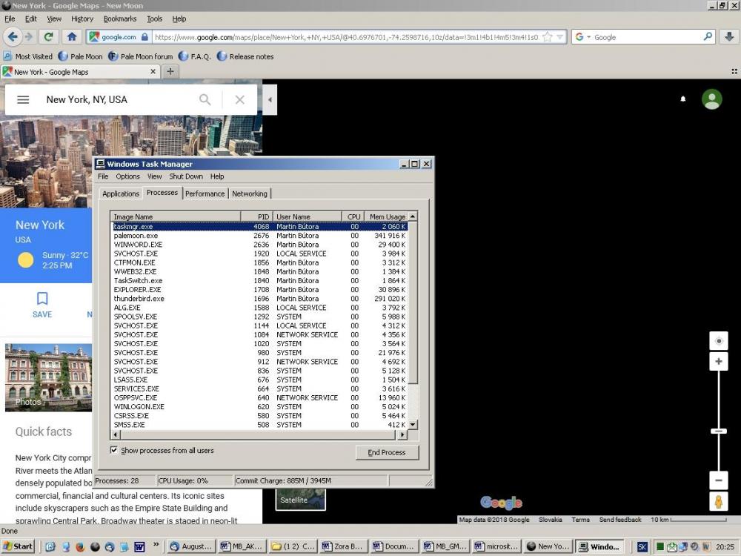Open the downloads arrow in toolbar
Image resolution: width=741 pixels, height=556 pixels.
(729, 36)
